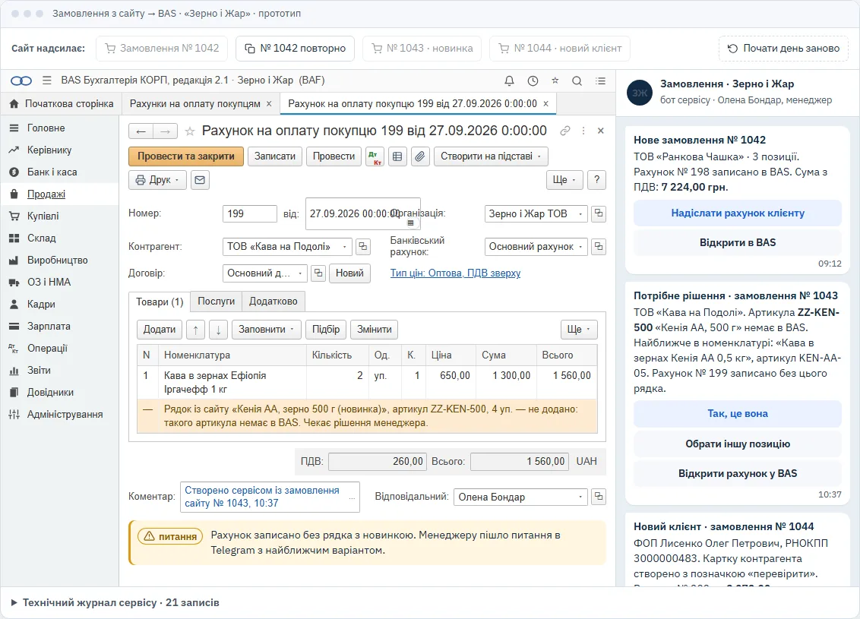Click into the Коментар field
The height and width of the screenshot is (619, 860).
pos(270,497)
